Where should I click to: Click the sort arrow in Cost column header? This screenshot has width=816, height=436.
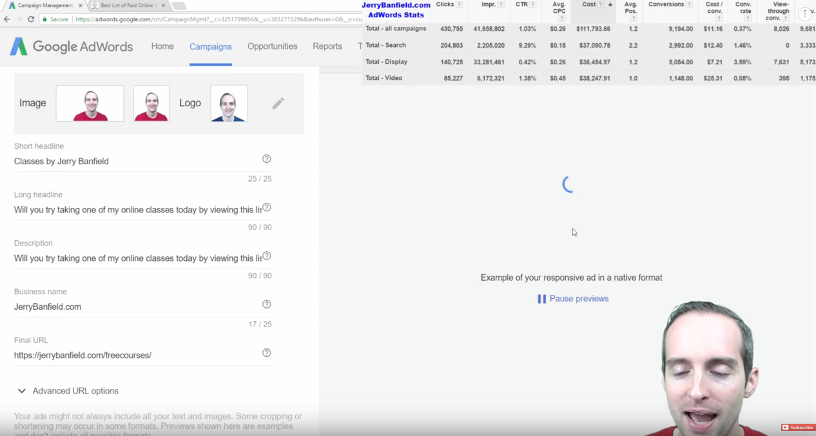610,5
